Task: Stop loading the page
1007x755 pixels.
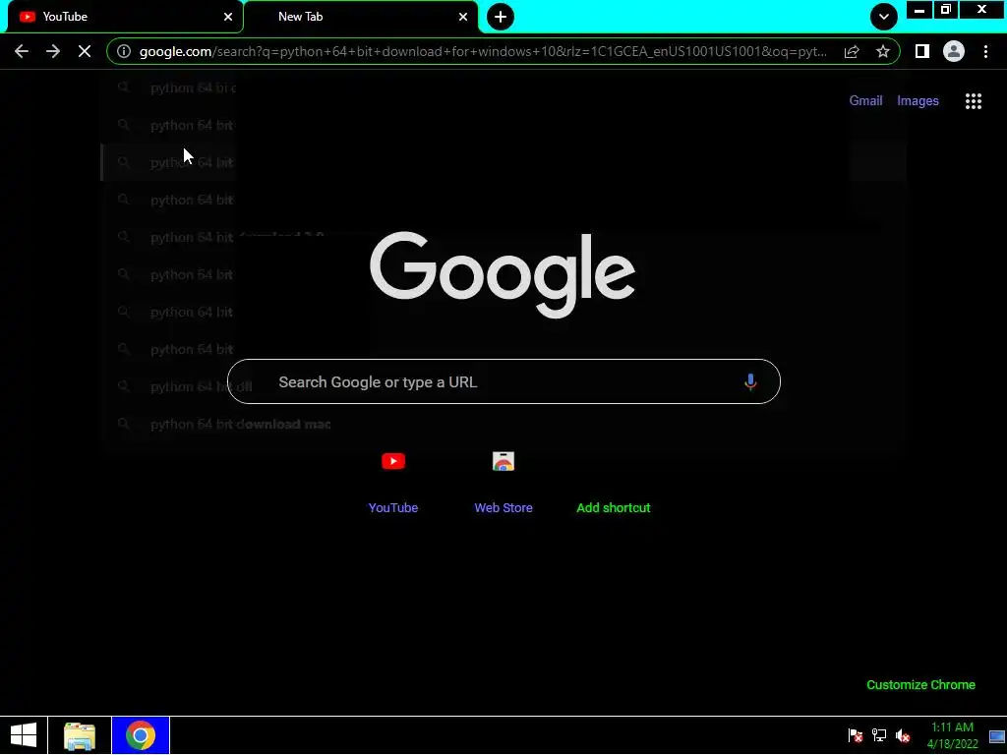Action: tap(85, 51)
